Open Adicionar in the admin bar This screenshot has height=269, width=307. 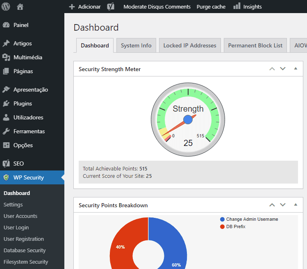[x=89, y=7]
